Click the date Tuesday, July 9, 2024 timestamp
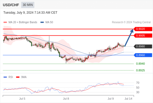This screenshot has height=103, width=153. coord(30,13)
